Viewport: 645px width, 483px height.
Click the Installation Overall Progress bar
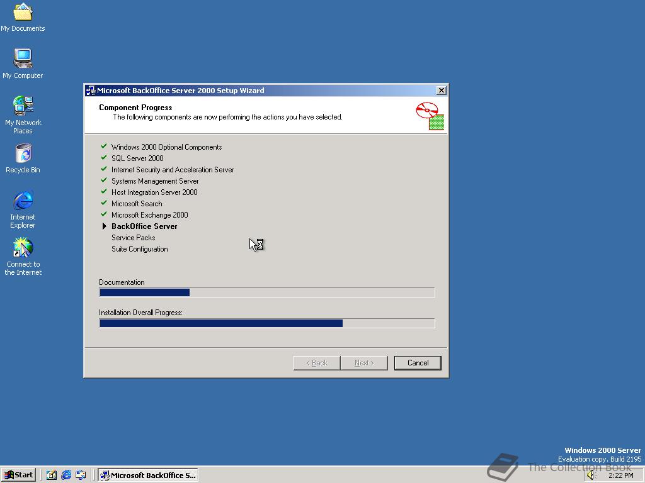point(266,323)
